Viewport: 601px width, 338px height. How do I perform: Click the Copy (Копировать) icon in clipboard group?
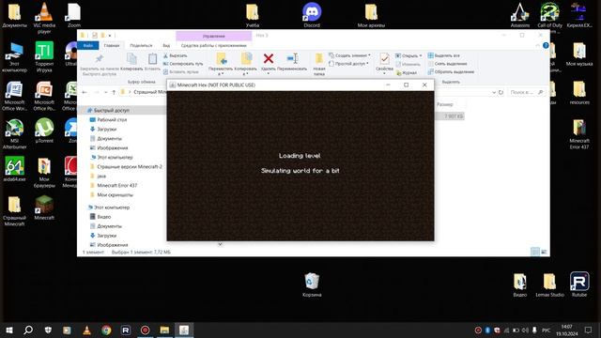pyautogui.click(x=131, y=59)
